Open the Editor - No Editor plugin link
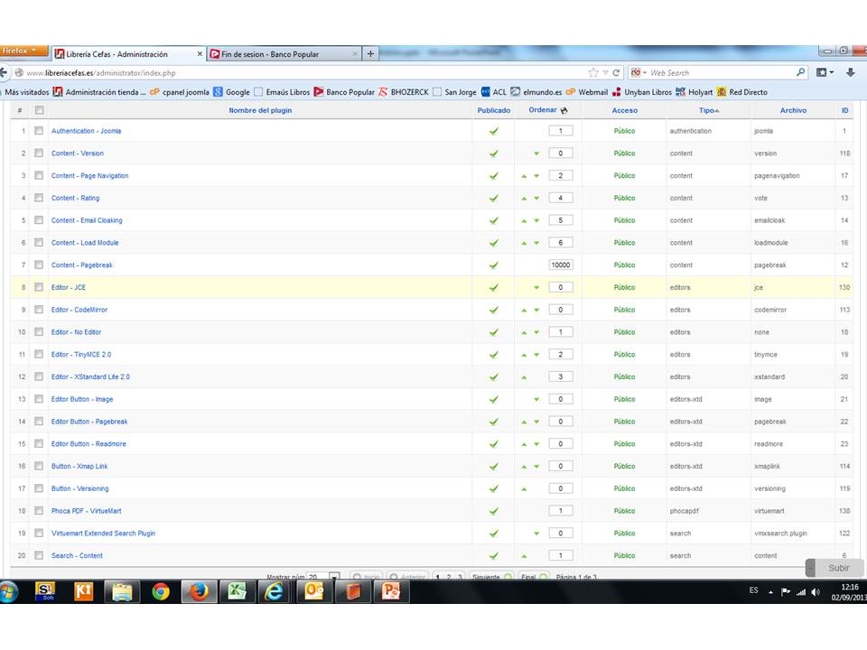Screen dimensions: 867x650 [x=76, y=332]
